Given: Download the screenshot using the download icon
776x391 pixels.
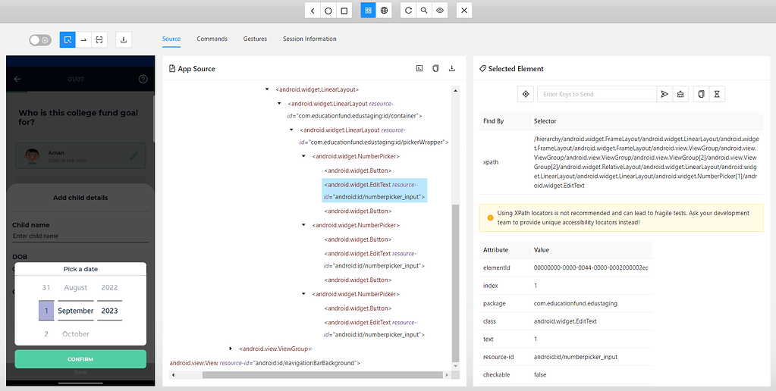Looking at the screenshot, I should 124,39.
